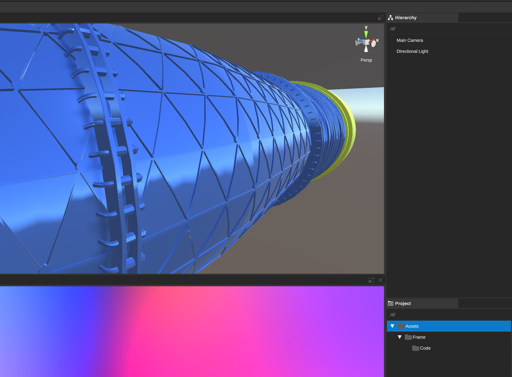
Task: Click the center cube of the orientation gizmo
Action: pos(366,42)
